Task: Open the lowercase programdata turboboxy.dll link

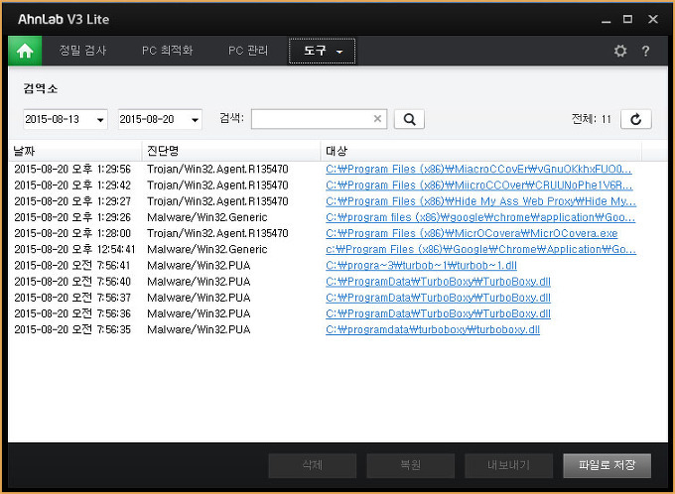Action: click(x=433, y=329)
